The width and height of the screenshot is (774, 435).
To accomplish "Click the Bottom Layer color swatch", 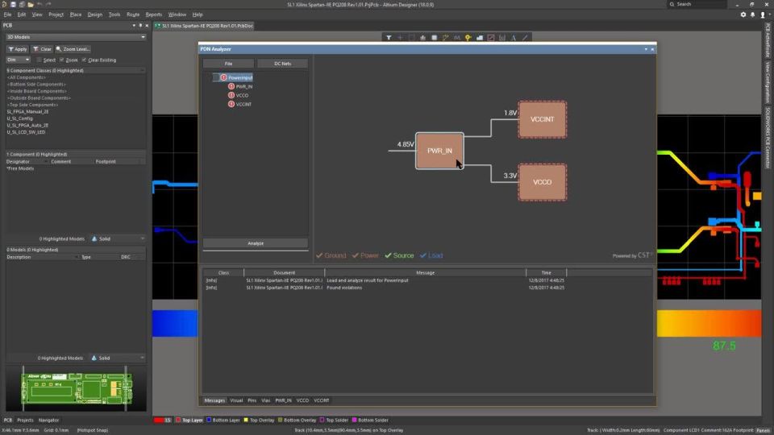I will tap(209, 420).
